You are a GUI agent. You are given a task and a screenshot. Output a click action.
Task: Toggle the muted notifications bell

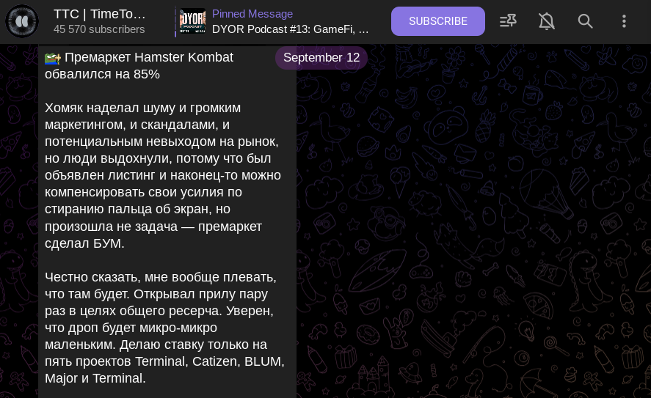[547, 21]
